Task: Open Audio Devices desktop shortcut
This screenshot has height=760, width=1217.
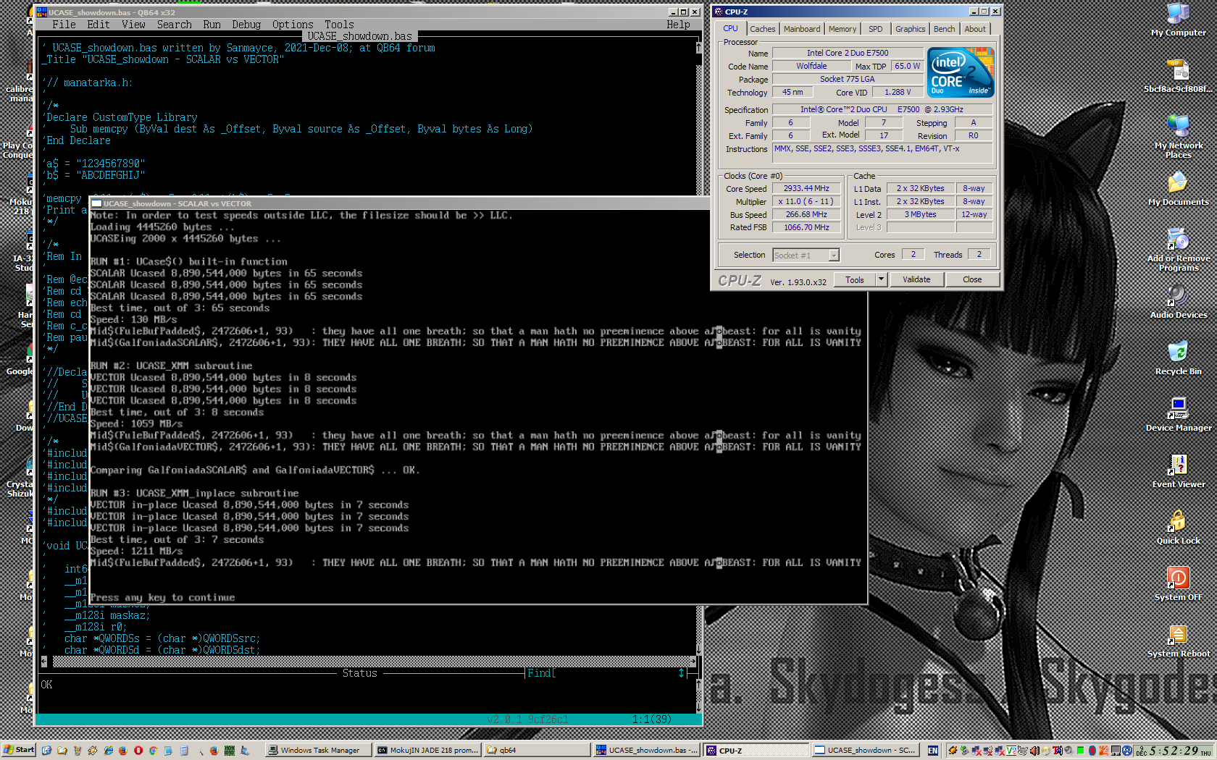Action: (1178, 302)
